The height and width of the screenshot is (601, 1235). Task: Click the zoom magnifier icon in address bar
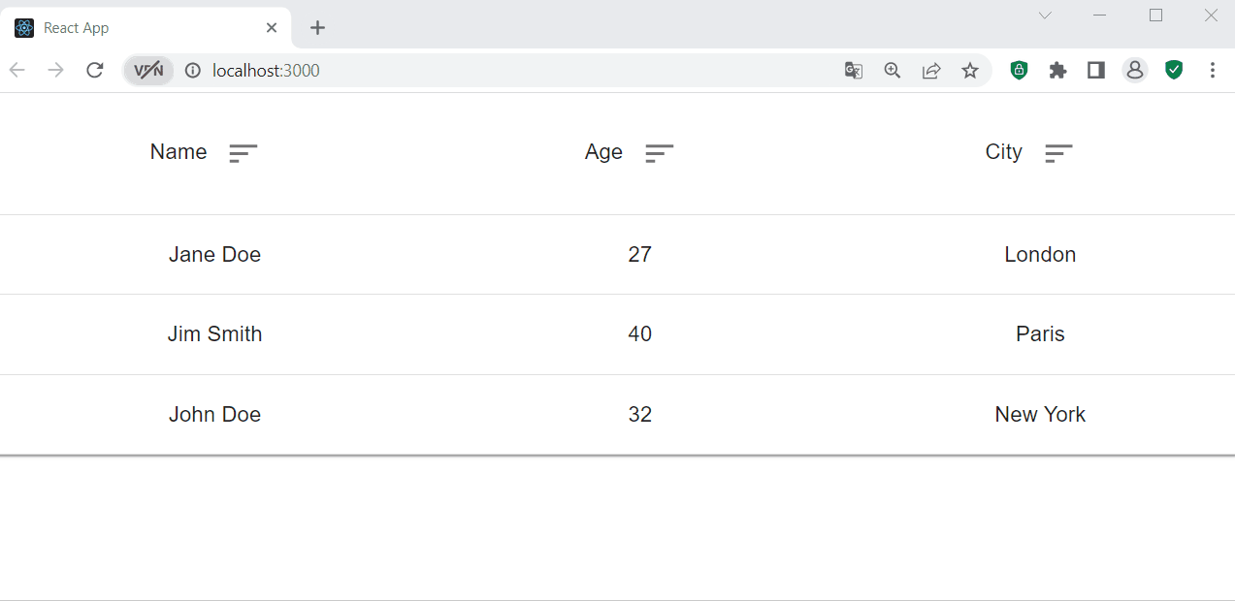pyautogui.click(x=893, y=71)
